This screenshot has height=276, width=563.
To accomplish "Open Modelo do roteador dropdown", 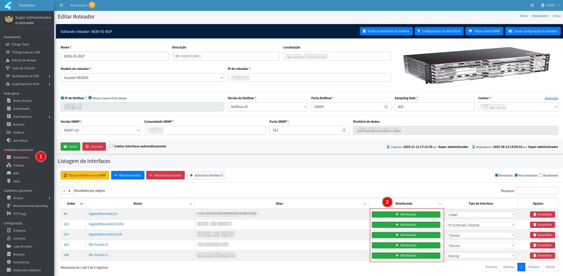I will pos(142,78).
